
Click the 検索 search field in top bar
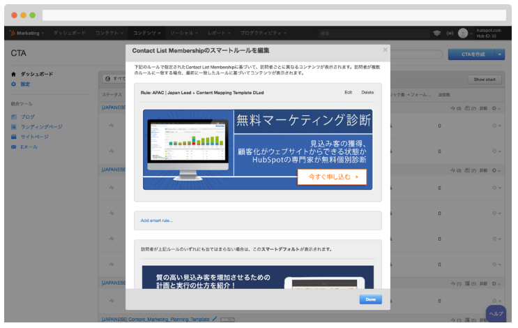coord(374,33)
